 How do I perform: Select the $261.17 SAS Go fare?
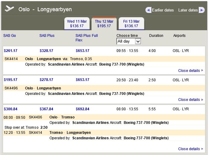(x=11, y=51)
